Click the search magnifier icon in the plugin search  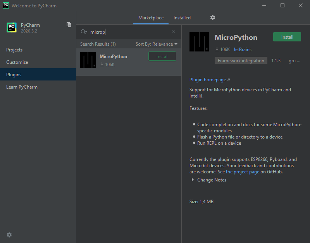point(84,32)
